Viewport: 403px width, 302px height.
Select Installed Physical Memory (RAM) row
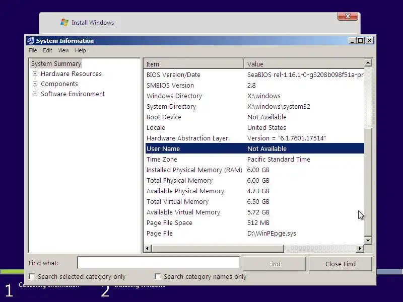pos(255,170)
